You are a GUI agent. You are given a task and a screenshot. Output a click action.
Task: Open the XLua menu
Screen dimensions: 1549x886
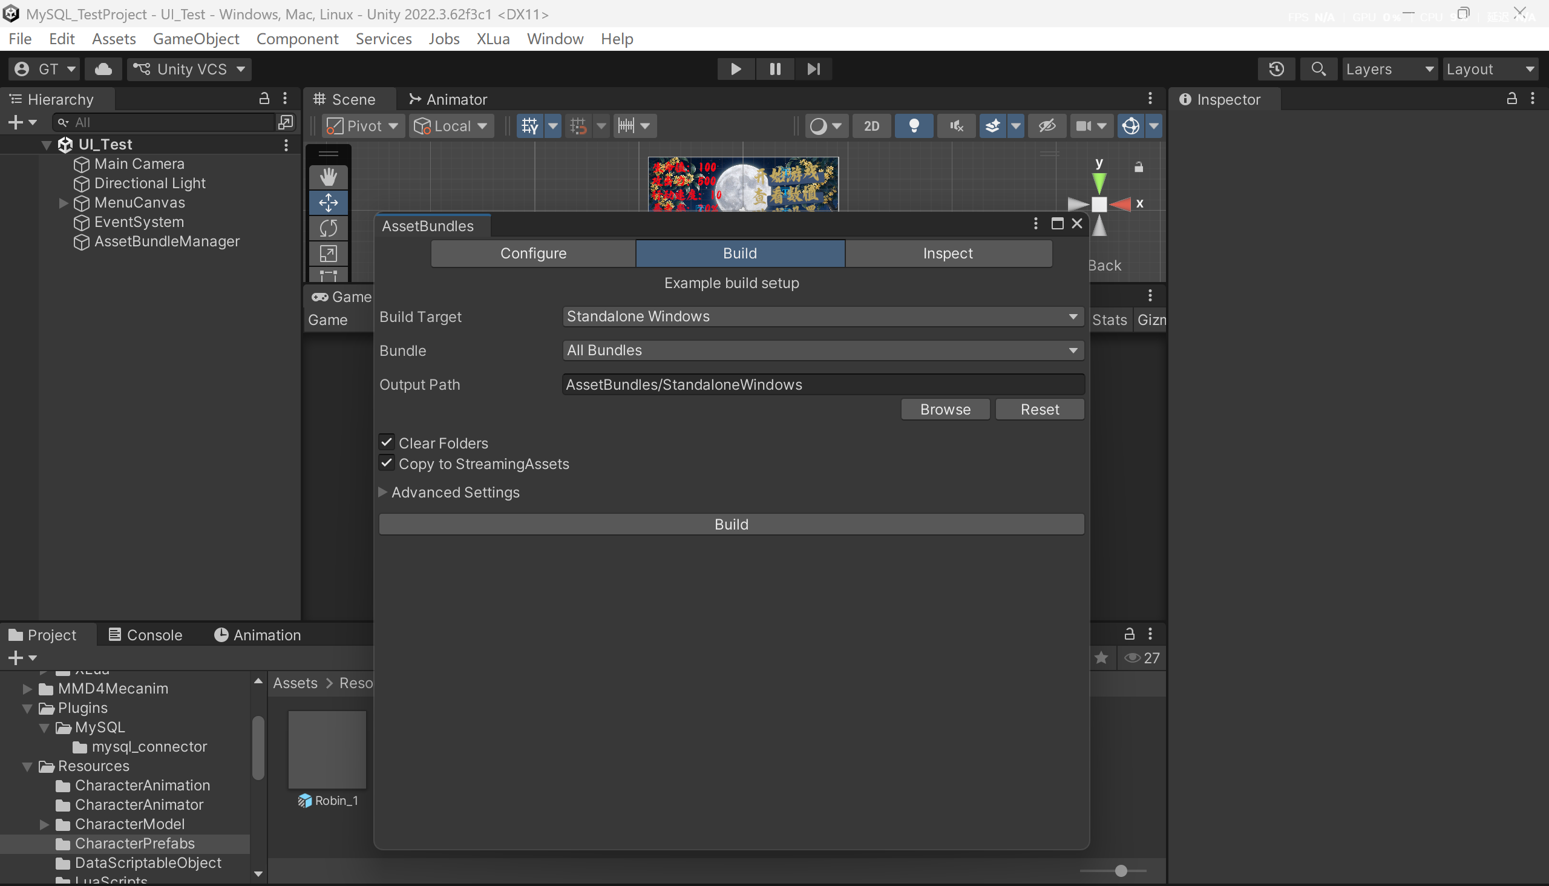(493, 39)
